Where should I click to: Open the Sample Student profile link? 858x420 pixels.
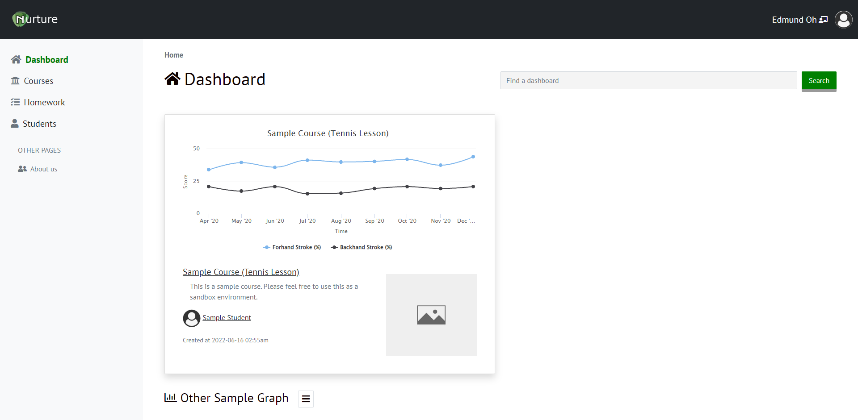tap(227, 317)
